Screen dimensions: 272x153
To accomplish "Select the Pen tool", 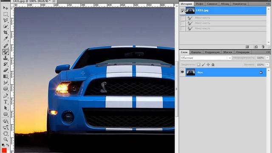I will pyautogui.click(x=6, y=96).
